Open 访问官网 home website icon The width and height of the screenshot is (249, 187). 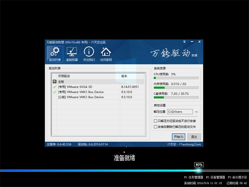tap(105, 54)
